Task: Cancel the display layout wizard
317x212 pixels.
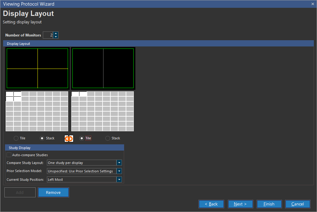Action: 298,204
